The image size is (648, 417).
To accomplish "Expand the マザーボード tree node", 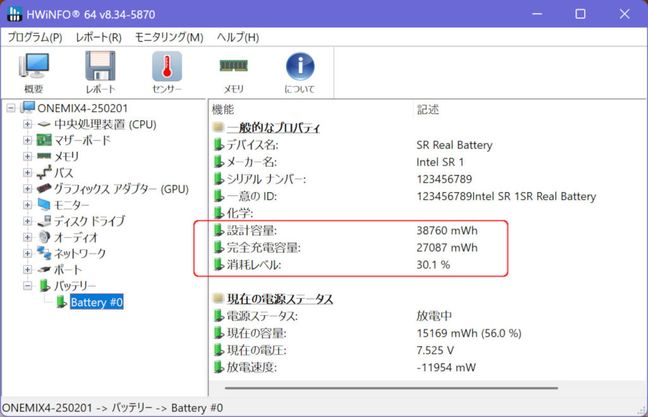I will coord(27,140).
